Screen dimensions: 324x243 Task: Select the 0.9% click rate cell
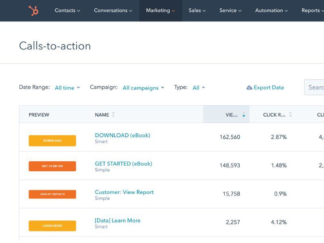pyautogui.click(x=280, y=194)
